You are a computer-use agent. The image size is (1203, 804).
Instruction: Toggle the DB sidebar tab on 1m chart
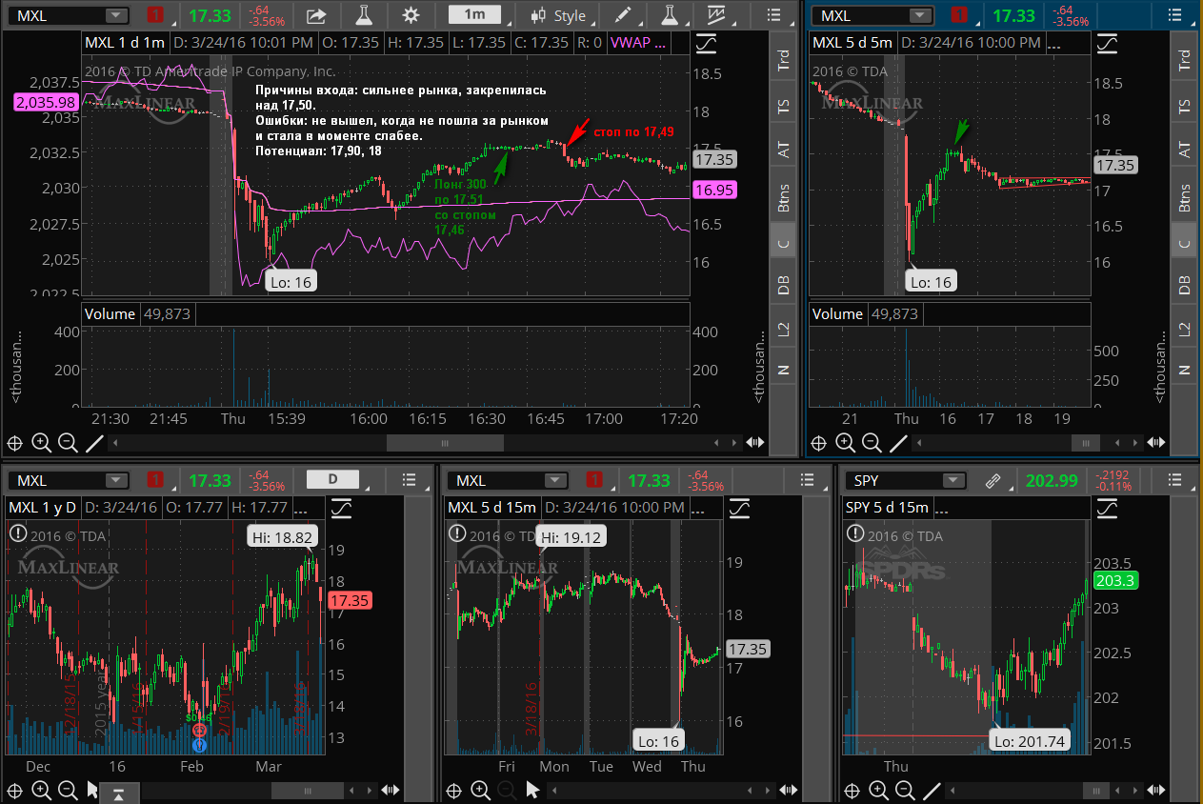click(x=783, y=284)
